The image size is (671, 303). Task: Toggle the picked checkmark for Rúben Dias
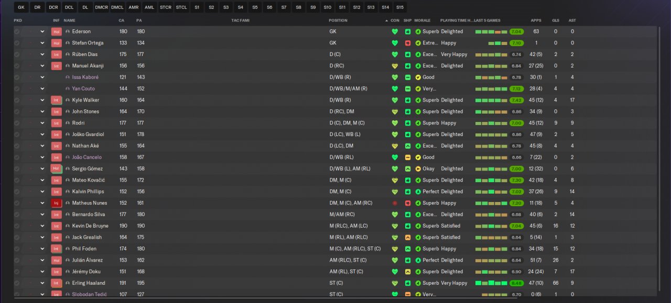(17, 54)
